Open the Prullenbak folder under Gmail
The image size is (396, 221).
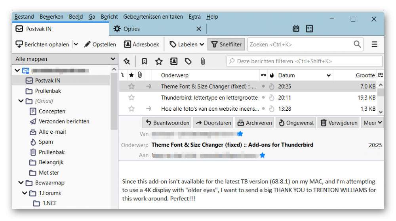point(51,152)
